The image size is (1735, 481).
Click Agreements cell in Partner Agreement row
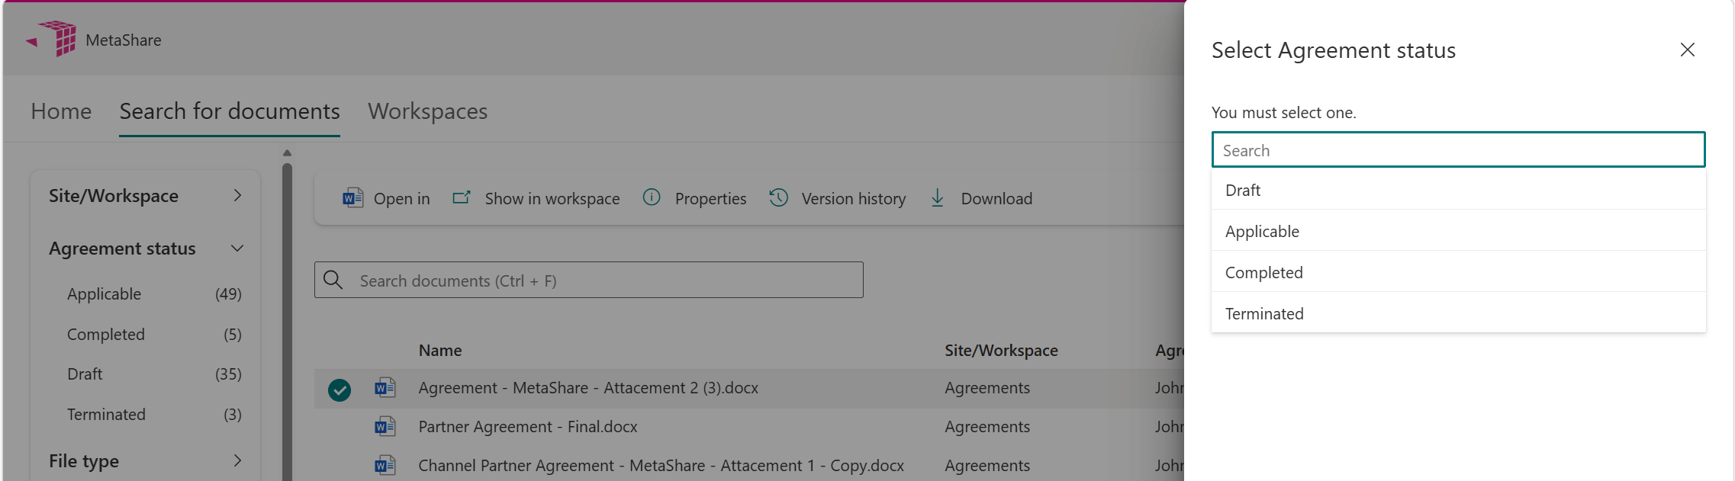(987, 427)
